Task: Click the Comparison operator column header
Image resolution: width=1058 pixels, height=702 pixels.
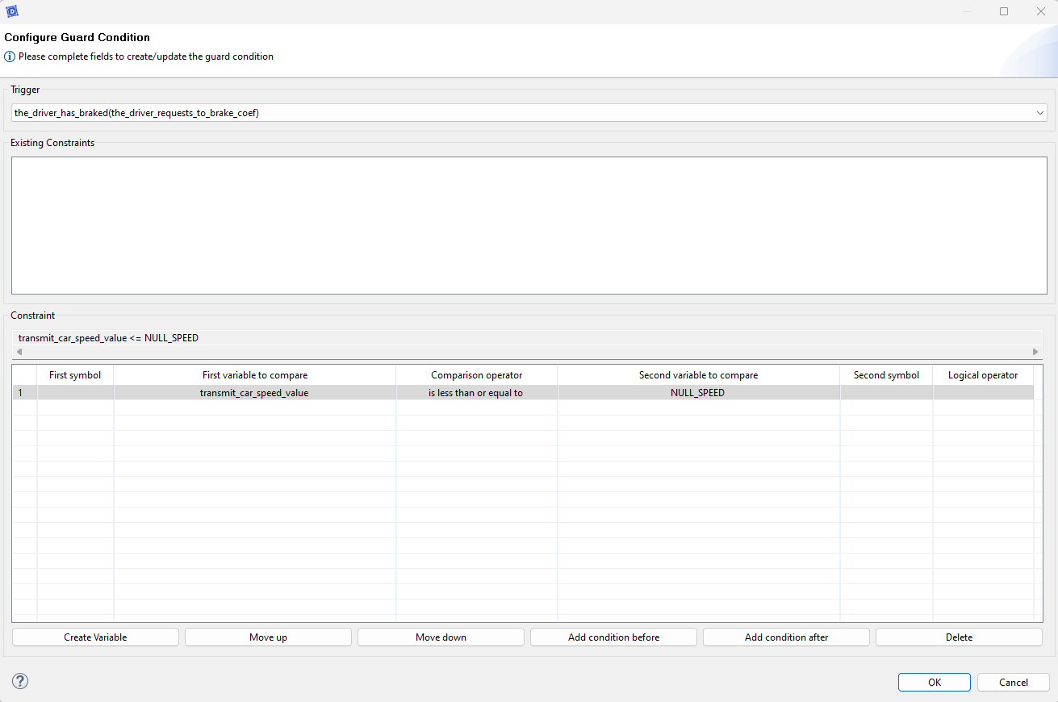Action: click(x=477, y=375)
